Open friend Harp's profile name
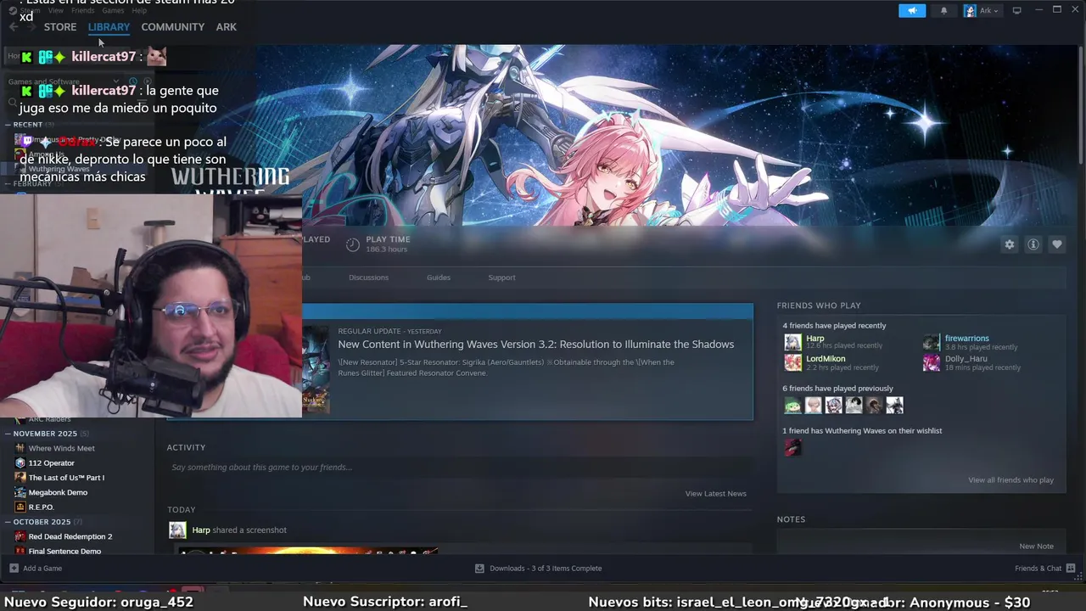This screenshot has height=611, width=1086. (815, 339)
